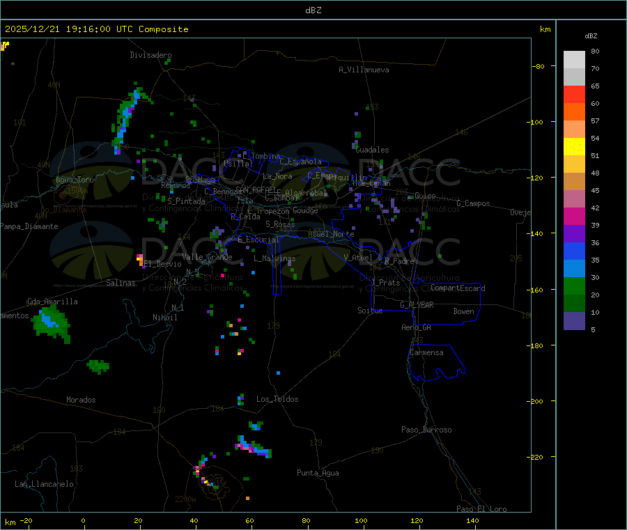This screenshot has width=627, height=530.
Task: Click the timestamp 2025/12/21 19:16:00 UTC Composite
Action: coord(96,29)
